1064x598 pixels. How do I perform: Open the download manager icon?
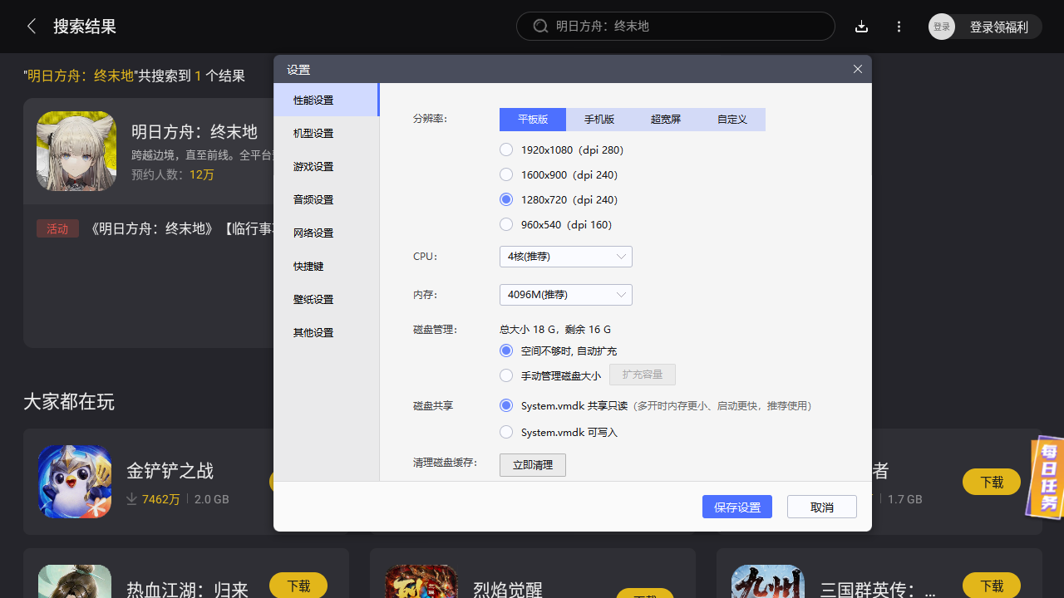861,27
